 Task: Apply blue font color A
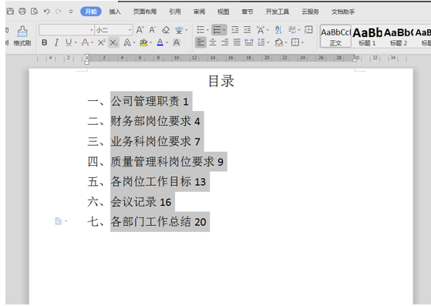(x=160, y=42)
